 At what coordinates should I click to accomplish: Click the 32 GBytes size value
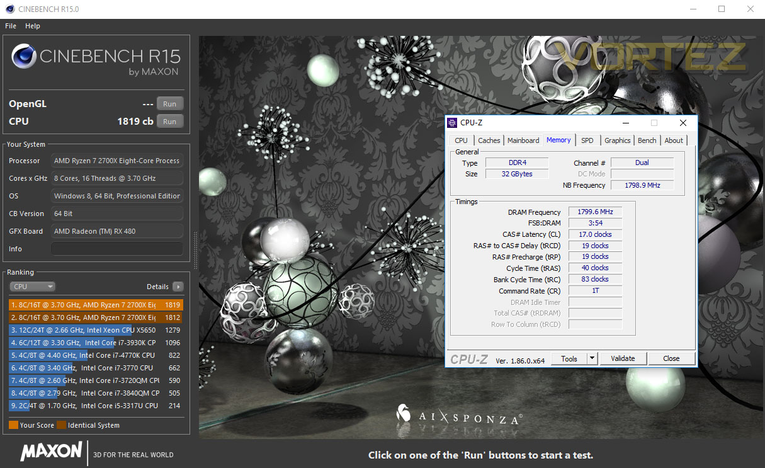(x=516, y=174)
